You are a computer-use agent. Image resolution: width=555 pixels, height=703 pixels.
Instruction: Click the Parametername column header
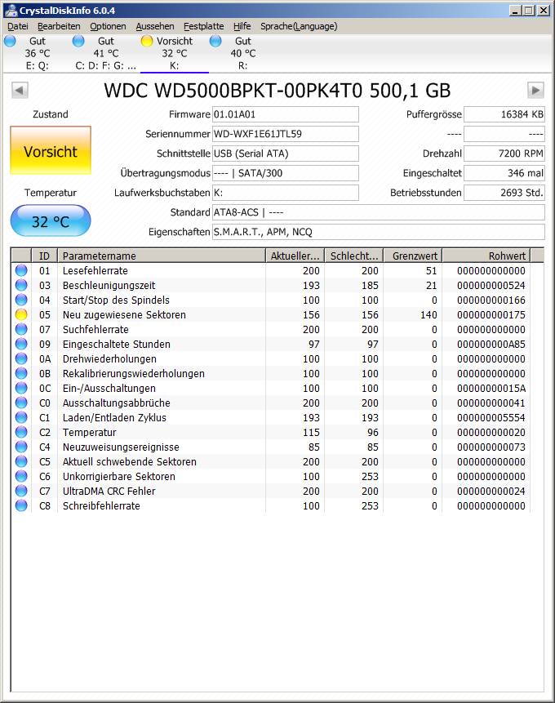(162, 256)
